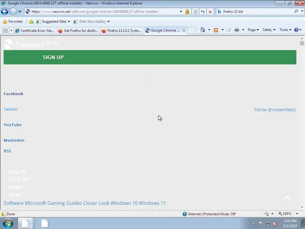Click the security lock icon

coord(187,12)
